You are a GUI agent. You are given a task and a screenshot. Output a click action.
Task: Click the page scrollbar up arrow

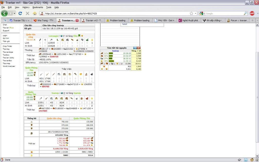click(x=257, y=25)
